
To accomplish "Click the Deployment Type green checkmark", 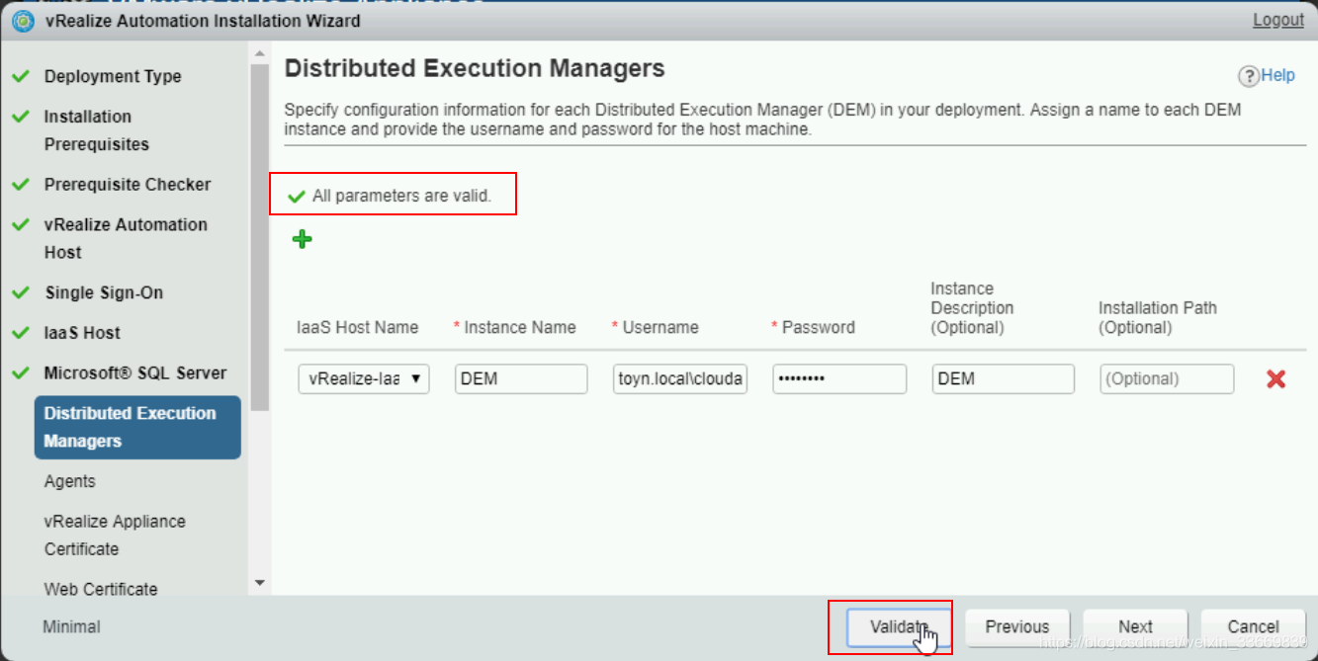I will [21, 75].
